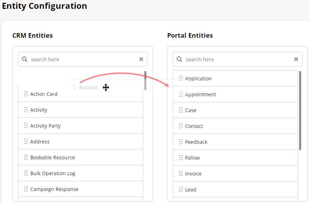Screen dimensions: 310x203
Task: Click the Portal Entities list scrollbar
Action: pyautogui.click(x=300, y=111)
